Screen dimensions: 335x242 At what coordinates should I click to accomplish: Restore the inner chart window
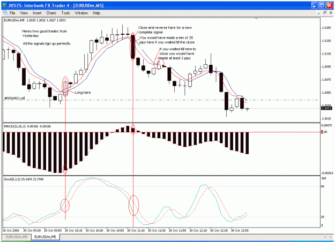325,13
